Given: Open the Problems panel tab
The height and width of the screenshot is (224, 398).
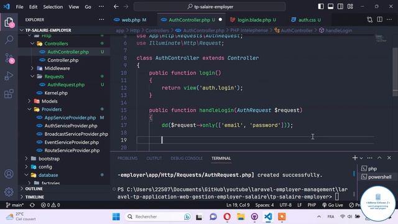Looking at the screenshot, I should [x=127, y=158].
